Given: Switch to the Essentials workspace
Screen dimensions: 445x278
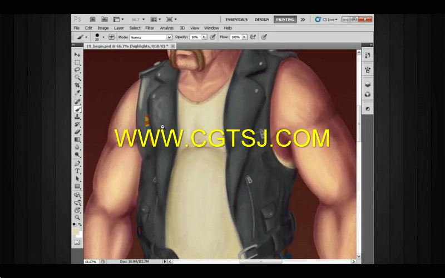Looking at the screenshot, I should (x=237, y=19).
